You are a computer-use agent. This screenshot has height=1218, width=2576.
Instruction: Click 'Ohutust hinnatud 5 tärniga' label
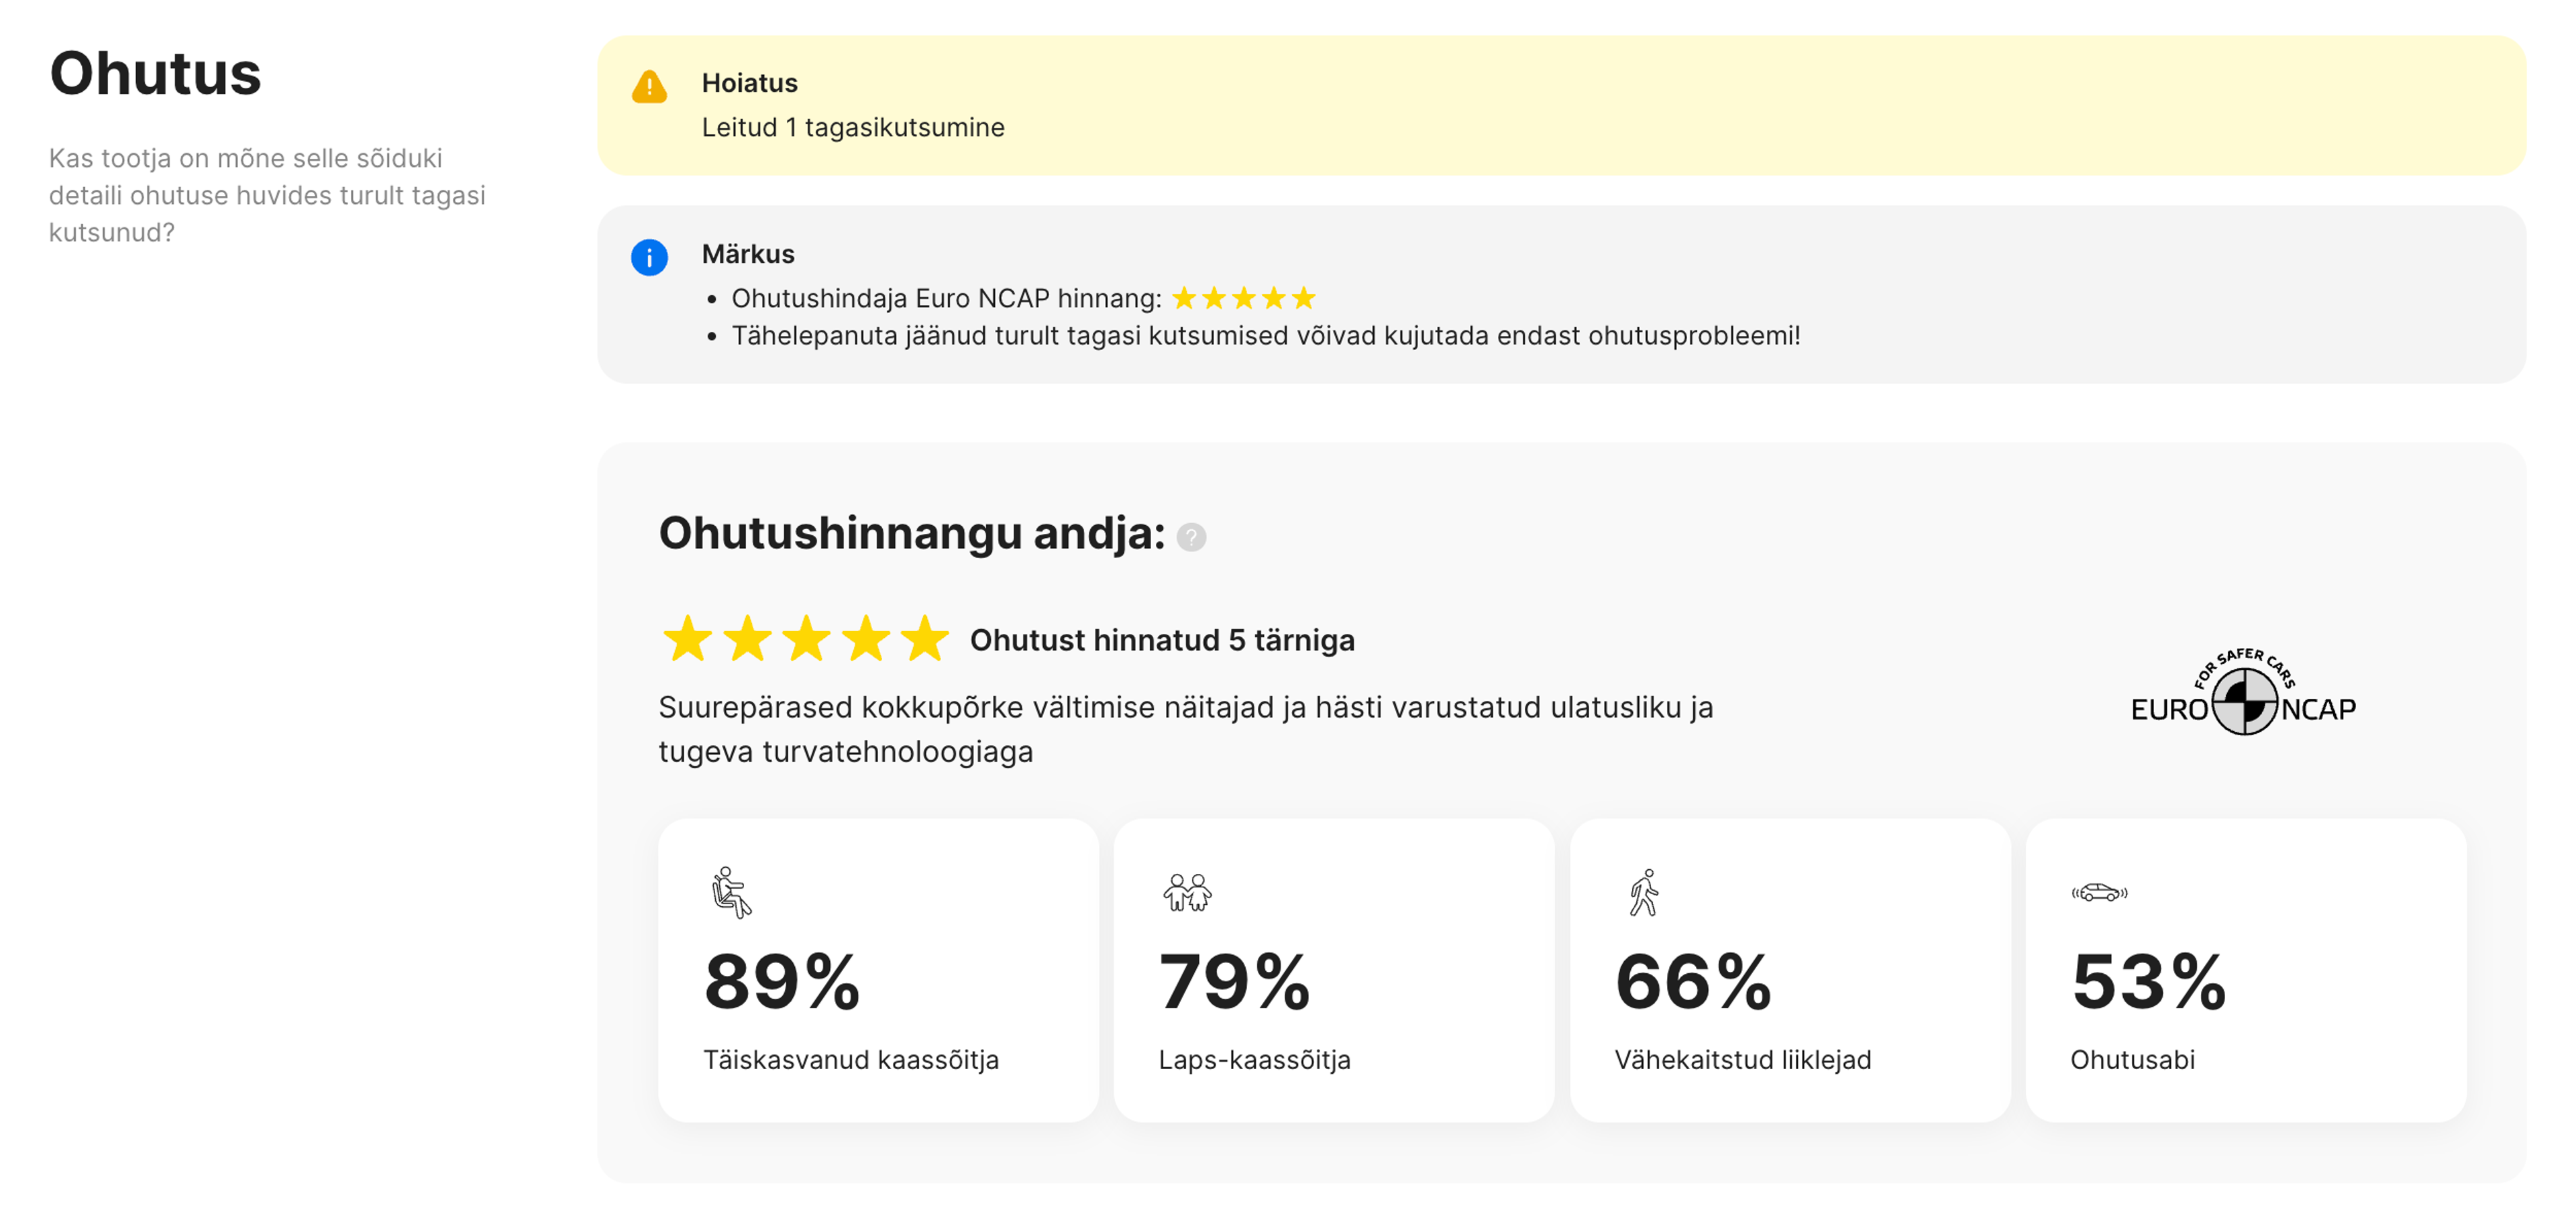point(1161,640)
